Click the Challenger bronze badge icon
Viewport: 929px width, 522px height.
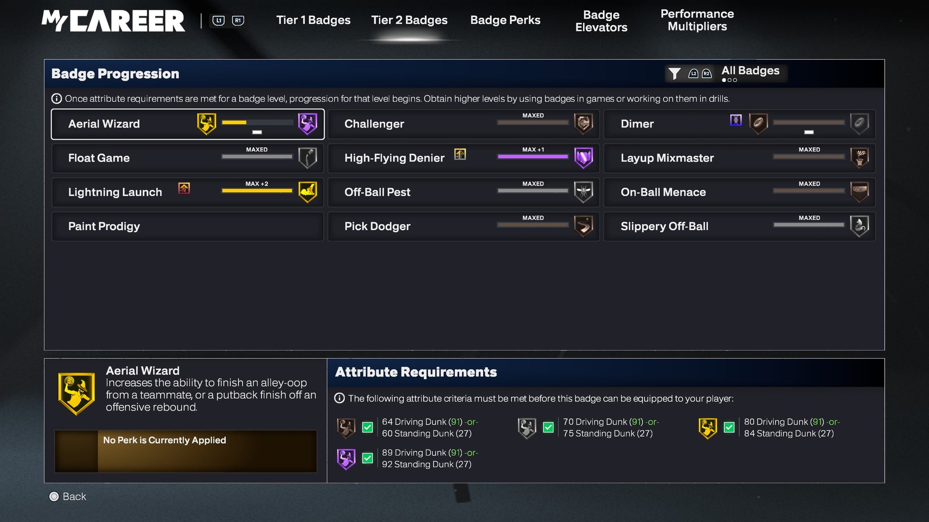[x=583, y=124]
